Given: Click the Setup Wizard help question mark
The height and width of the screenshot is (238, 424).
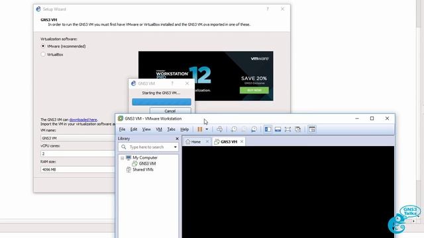Looking at the screenshot, I should click(x=268, y=9).
